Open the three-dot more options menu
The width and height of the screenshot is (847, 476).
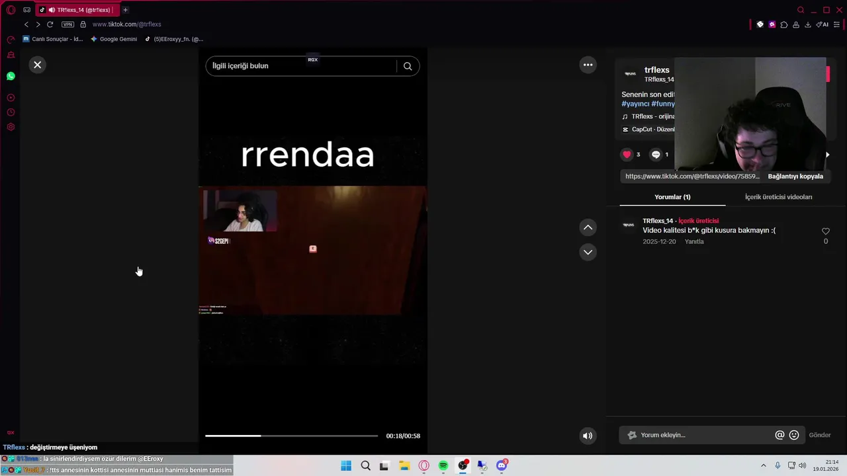pyautogui.click(x=588, y=65)
